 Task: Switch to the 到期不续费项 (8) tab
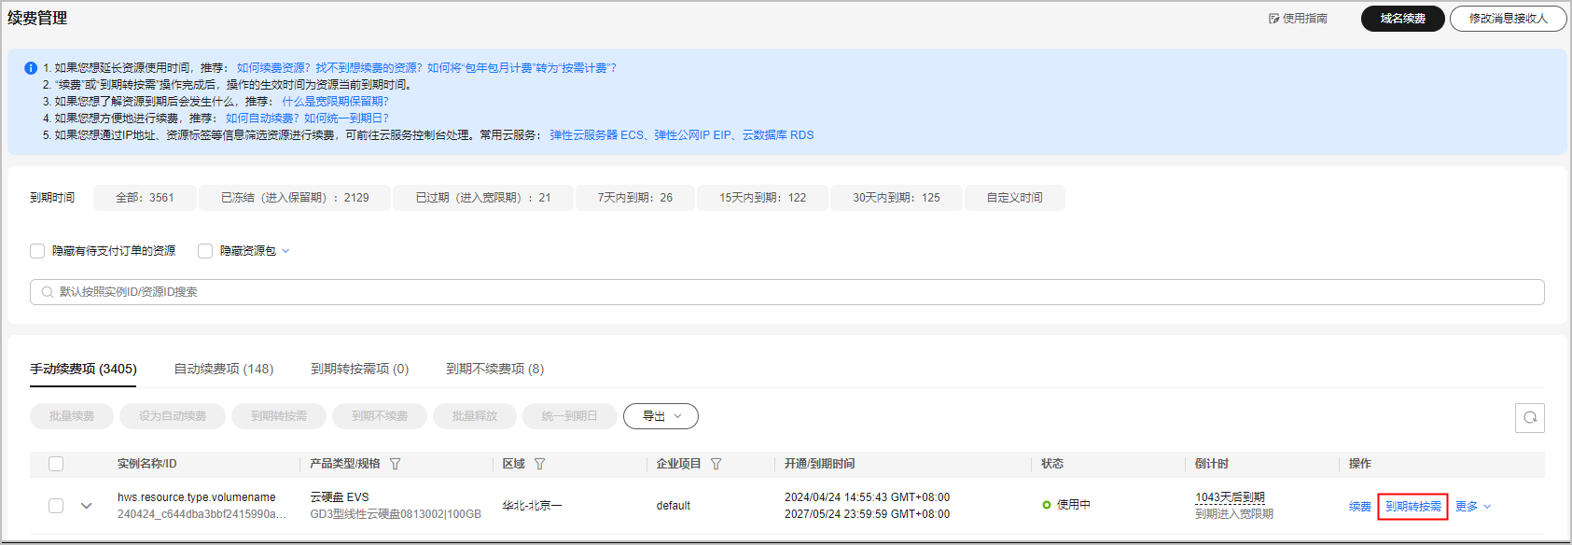(494, 369)
